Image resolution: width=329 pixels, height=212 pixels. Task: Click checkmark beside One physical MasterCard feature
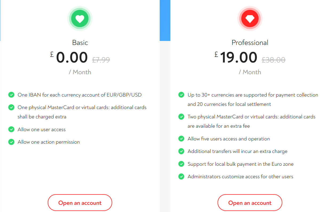click(11, 107)
